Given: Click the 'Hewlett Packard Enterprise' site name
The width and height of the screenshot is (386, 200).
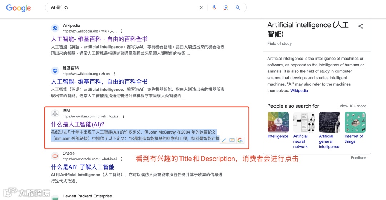Looking at the screenshot, I should click(87, 196).
